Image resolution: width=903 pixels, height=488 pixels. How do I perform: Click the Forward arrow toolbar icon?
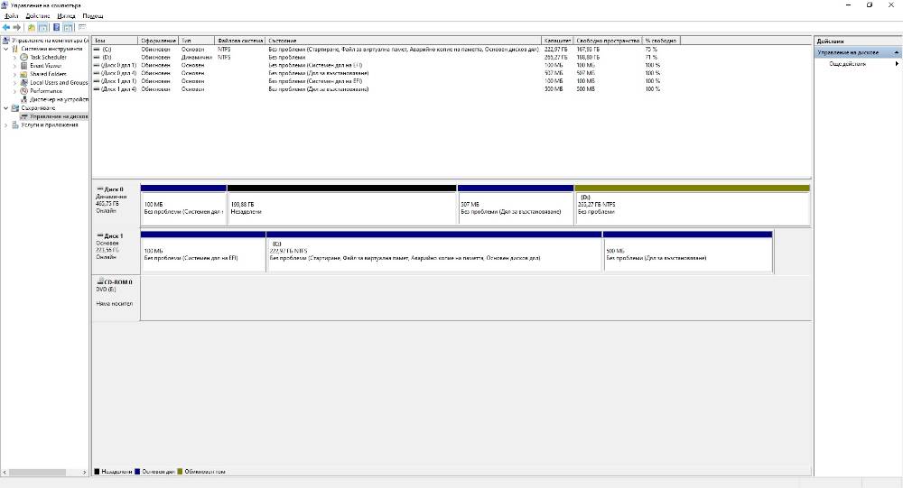coord(16,27)
